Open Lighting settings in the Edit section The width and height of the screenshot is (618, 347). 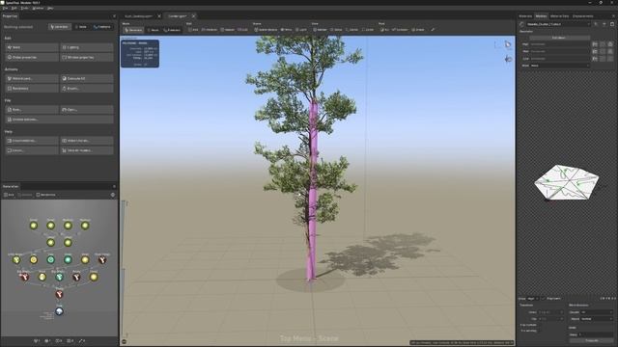(x=87, y=47)
